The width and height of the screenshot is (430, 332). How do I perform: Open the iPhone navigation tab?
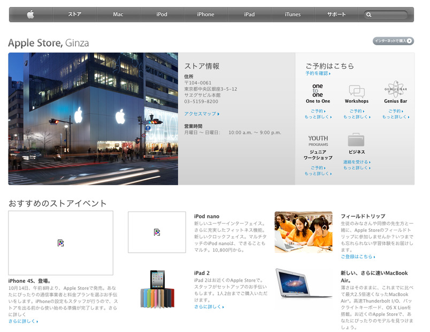pos(205,14)
